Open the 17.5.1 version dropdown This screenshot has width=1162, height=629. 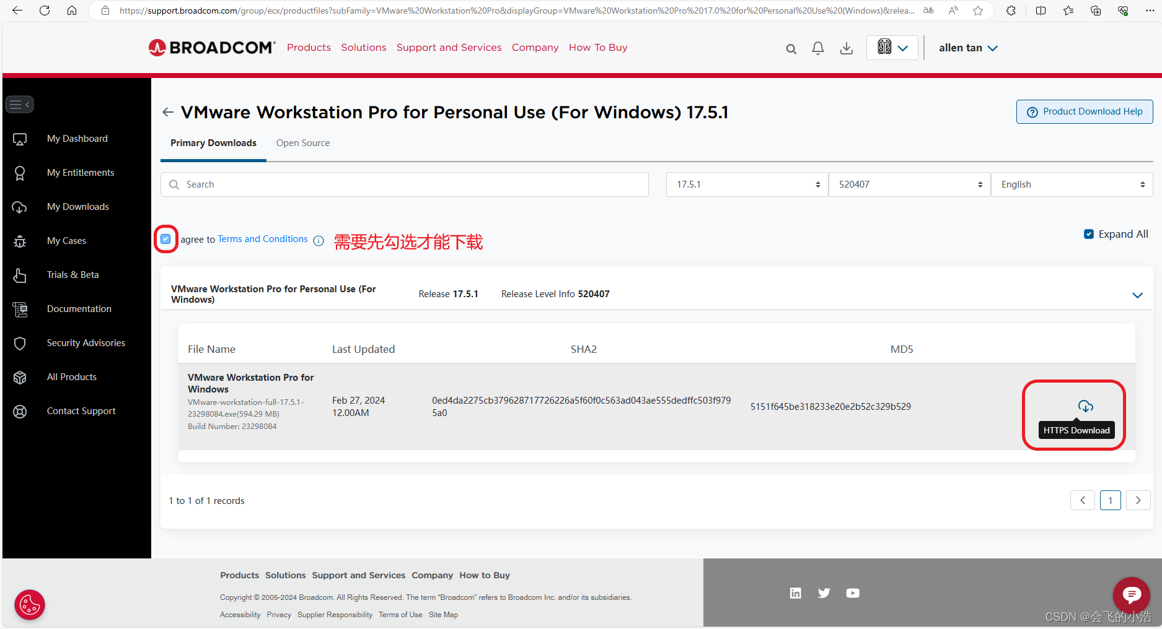click(747, 184)
